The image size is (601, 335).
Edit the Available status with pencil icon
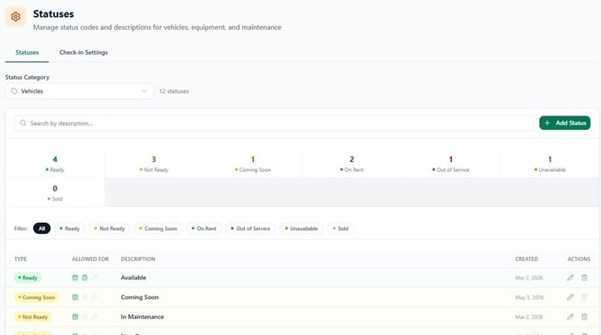tap(571, 278)
